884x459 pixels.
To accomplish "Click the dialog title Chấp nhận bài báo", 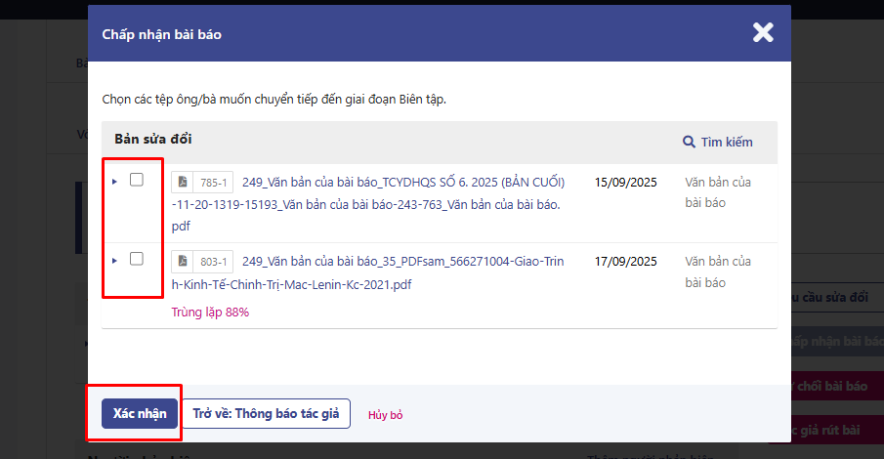I will click(162, 34).
